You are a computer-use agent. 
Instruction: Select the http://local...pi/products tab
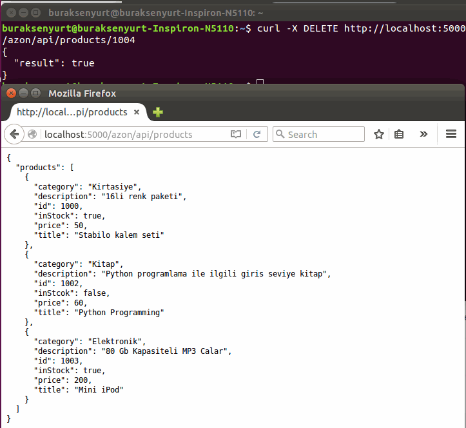tap(72, 112)
